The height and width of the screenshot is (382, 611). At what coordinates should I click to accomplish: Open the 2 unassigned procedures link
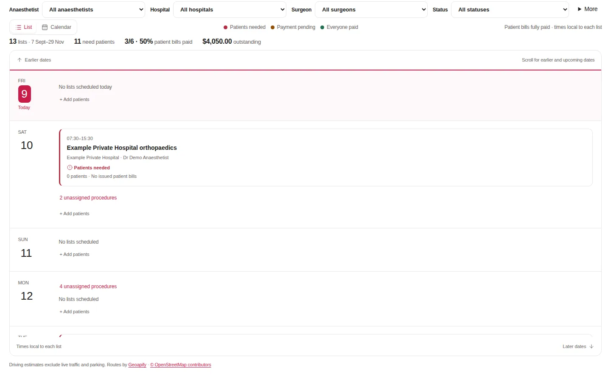pyautogui.click(x=88, y=198)
